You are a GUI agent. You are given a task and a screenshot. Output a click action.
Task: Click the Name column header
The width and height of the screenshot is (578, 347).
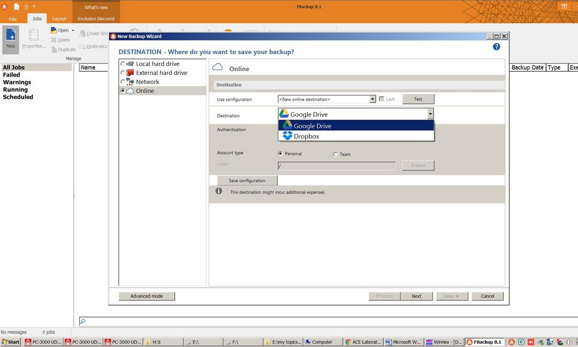pos(94,67)
